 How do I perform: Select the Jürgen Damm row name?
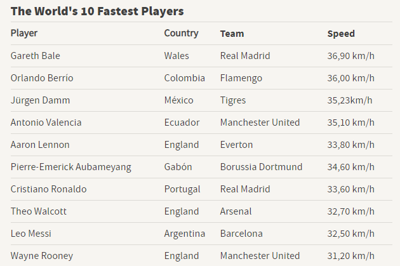(41, 100)
